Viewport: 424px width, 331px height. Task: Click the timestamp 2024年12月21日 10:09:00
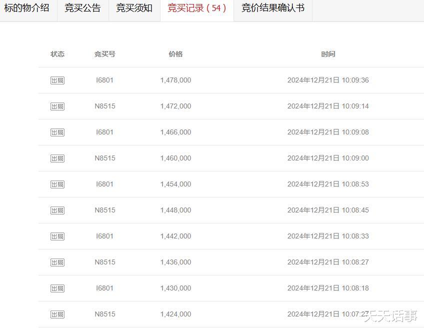point(328,158)
